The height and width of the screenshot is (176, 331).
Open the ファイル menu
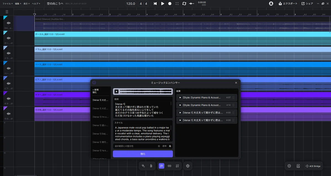point(7,4)
